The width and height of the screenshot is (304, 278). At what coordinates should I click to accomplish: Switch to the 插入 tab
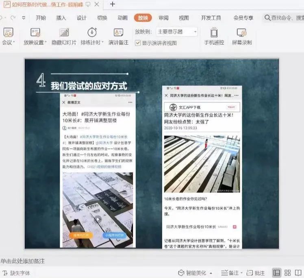[x=61, y=18]
